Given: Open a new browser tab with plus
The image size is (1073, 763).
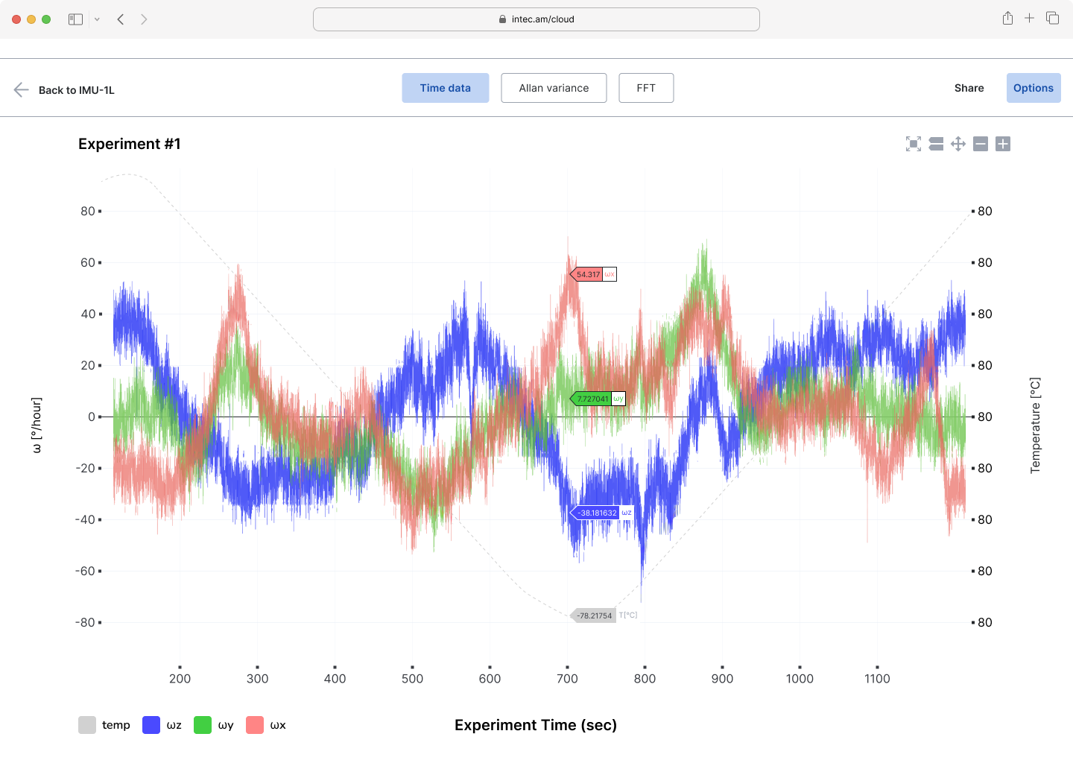Looking at the screenshot, I should pyautogui.click(x=1029, y=19).
